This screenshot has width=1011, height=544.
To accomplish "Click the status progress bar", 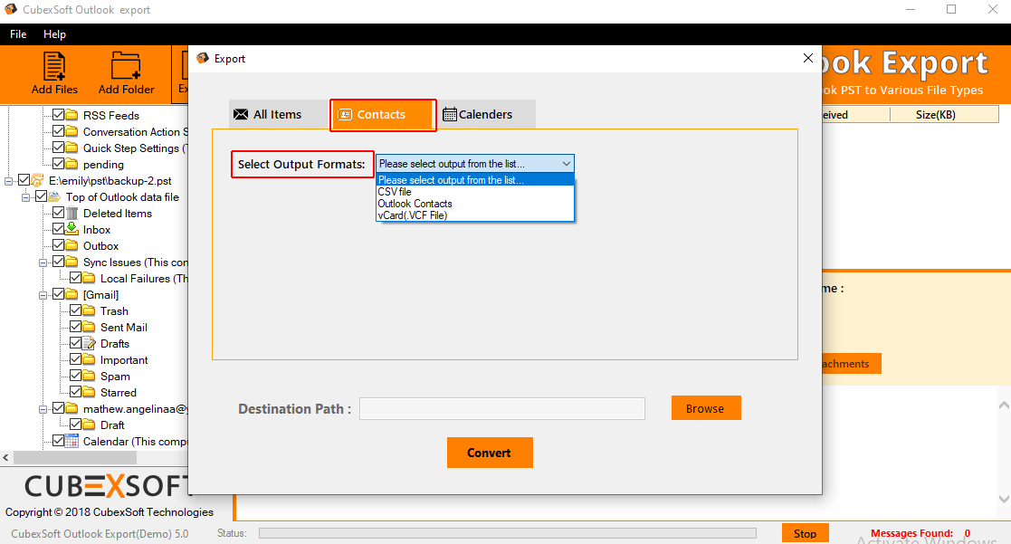I will 507,534.
